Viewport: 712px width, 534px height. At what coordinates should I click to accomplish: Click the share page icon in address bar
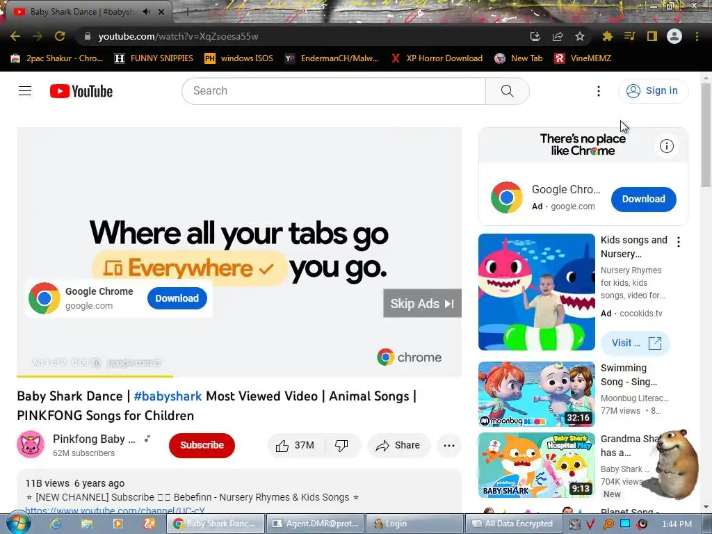[558, 36]
